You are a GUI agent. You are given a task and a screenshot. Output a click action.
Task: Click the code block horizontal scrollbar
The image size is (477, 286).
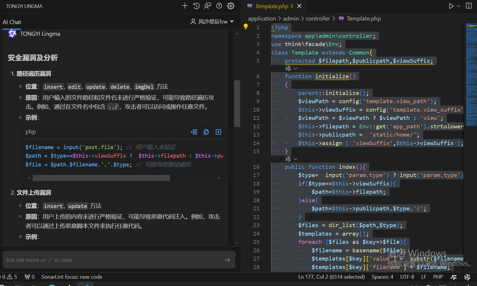coord(101,178)
